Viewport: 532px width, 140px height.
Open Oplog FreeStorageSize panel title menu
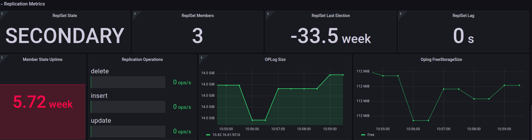pyautogui.click(x=441, y=59)
